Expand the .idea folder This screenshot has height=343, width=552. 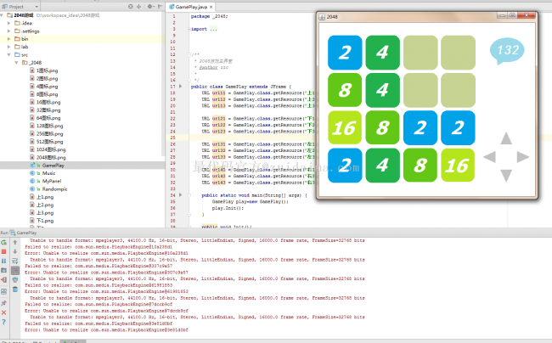(9, 24)
